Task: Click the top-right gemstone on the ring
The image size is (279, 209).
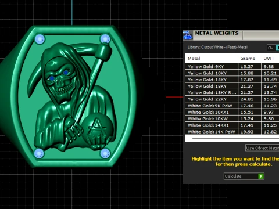Action: 105,39
